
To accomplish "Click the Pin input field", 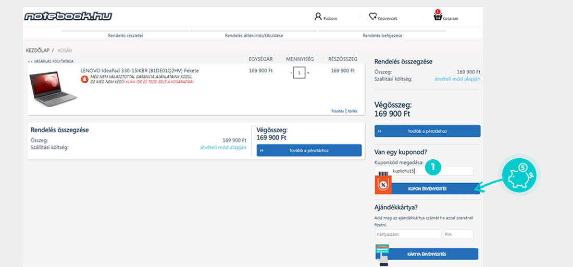I will [458, 234].
